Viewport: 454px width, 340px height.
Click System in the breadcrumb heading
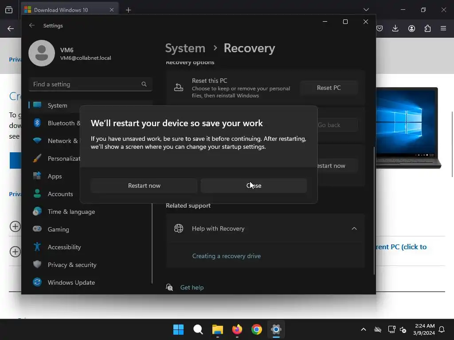pyautogui.click(x=185, y=48)
